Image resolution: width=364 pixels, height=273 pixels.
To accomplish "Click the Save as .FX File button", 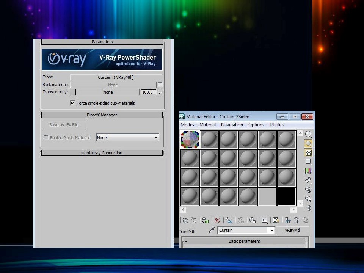I will pyautogui.click(x=64, y=125).
